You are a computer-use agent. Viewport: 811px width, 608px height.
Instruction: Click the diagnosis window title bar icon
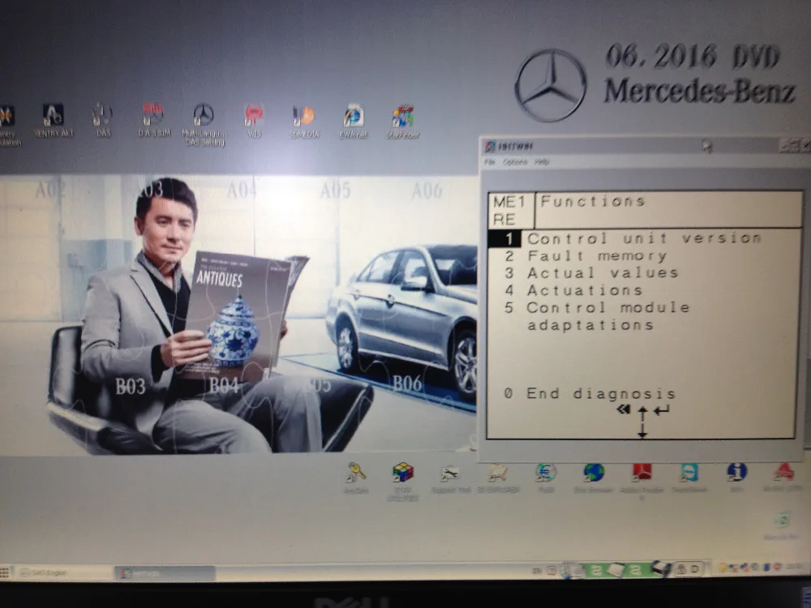click(x=490, y=146)
